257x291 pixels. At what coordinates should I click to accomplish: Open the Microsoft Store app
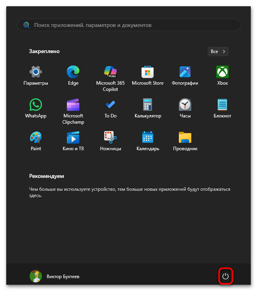coord(148,75)
